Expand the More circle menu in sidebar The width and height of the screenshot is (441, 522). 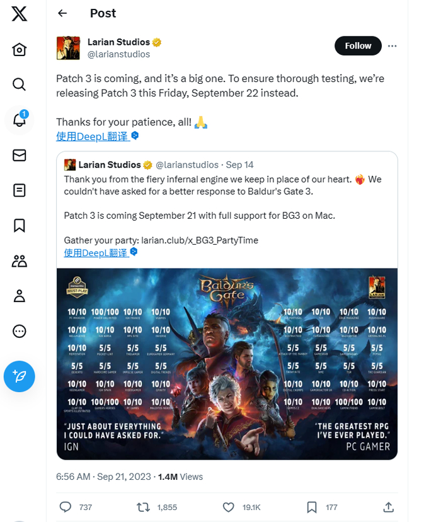(x=20, y=331)
